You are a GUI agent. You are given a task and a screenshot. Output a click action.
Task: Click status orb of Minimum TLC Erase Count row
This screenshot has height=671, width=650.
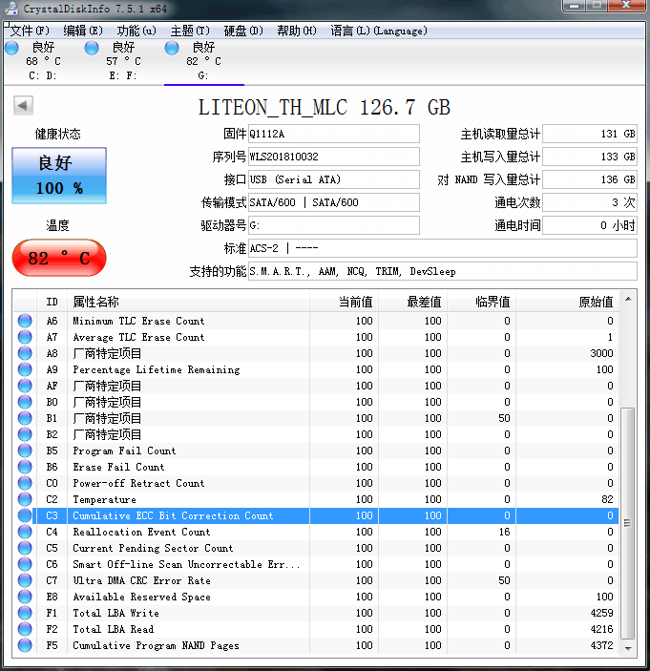pyautogui.click(x=25, y=321)
